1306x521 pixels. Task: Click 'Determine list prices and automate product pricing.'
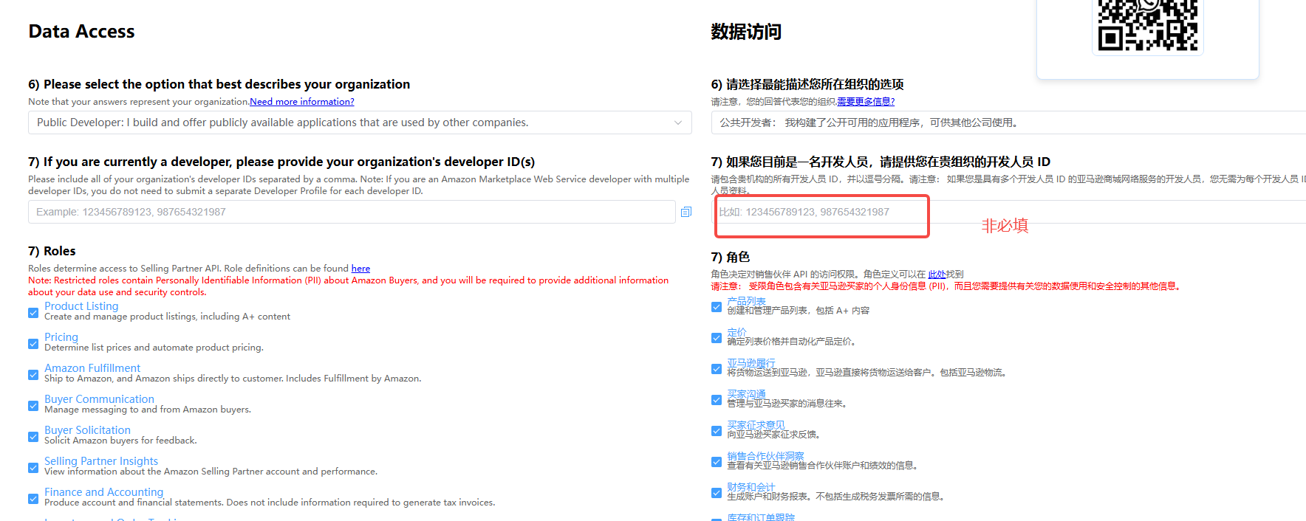(154, 348)
